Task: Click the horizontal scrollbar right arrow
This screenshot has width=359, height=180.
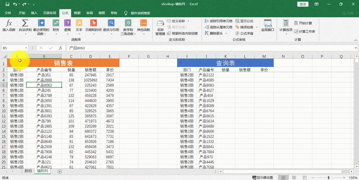Action: coord(351,172)
